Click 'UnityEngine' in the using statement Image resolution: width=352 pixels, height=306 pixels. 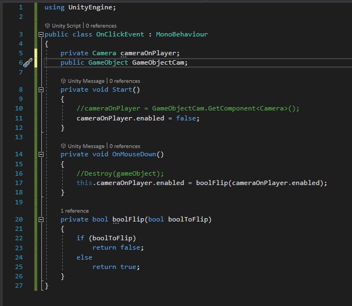point(90,7)
